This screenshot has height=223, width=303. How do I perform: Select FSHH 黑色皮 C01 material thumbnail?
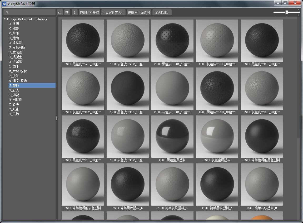click(x=262, y=40)
